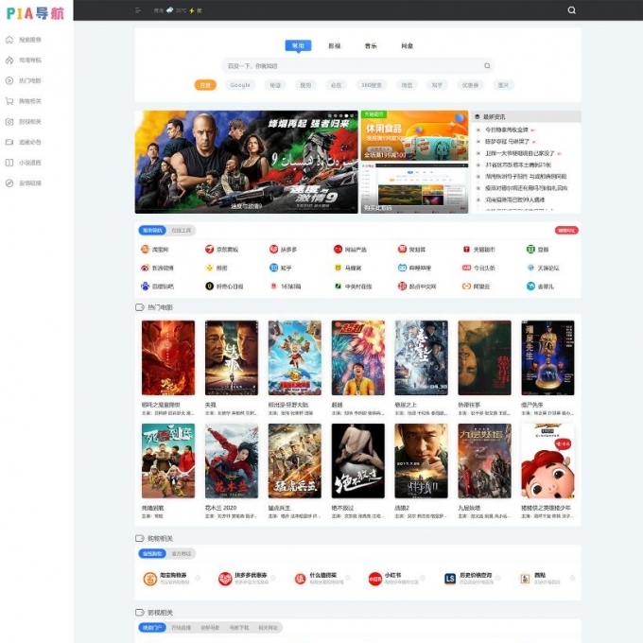
Task: Open the 淘宝网 site icon
Action: tap(145, 250)
